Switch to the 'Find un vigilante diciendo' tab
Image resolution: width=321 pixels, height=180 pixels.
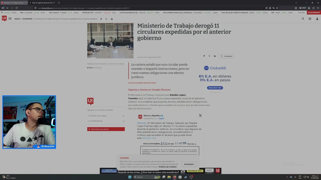[42, 3]
